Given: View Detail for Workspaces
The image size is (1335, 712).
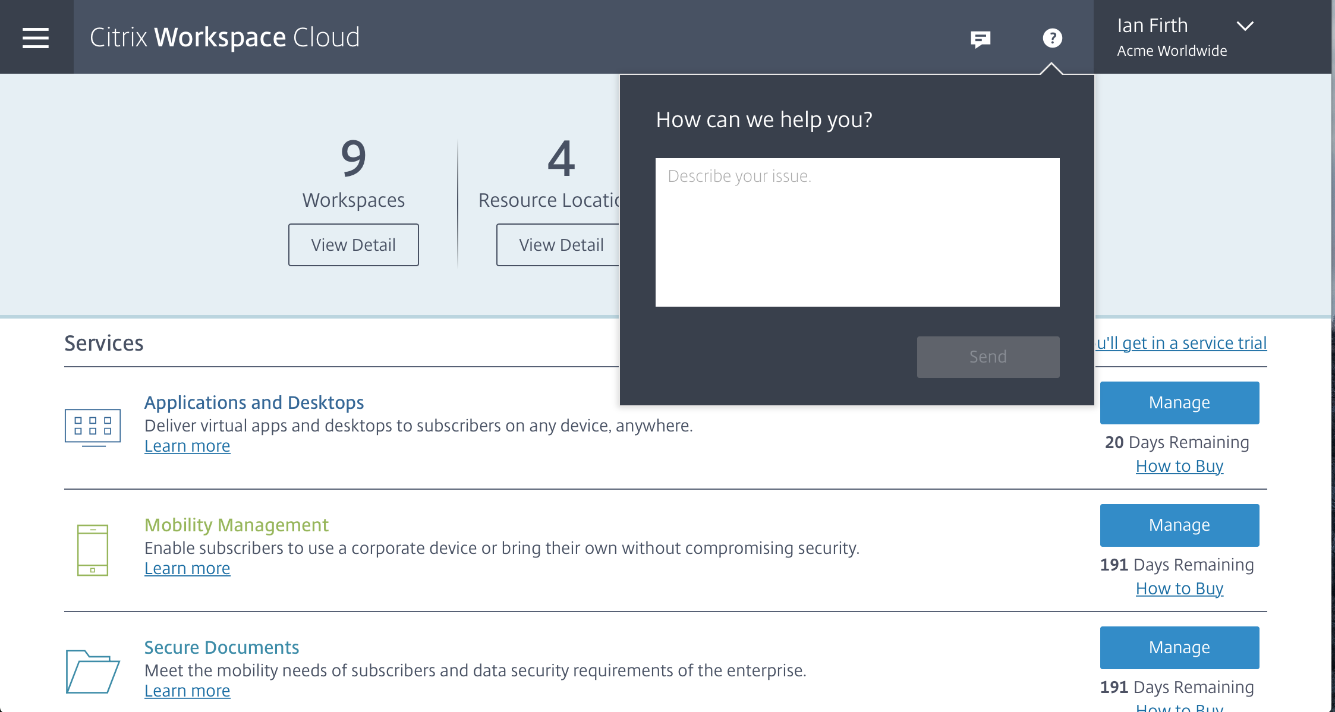Looking at the screenshot, I should tap(354, 245).
